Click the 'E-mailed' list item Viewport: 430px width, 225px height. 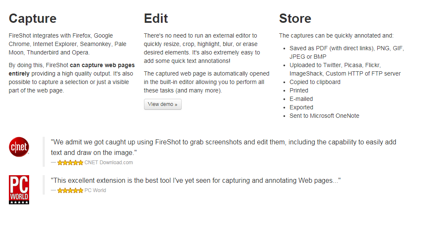pos(301,99)
